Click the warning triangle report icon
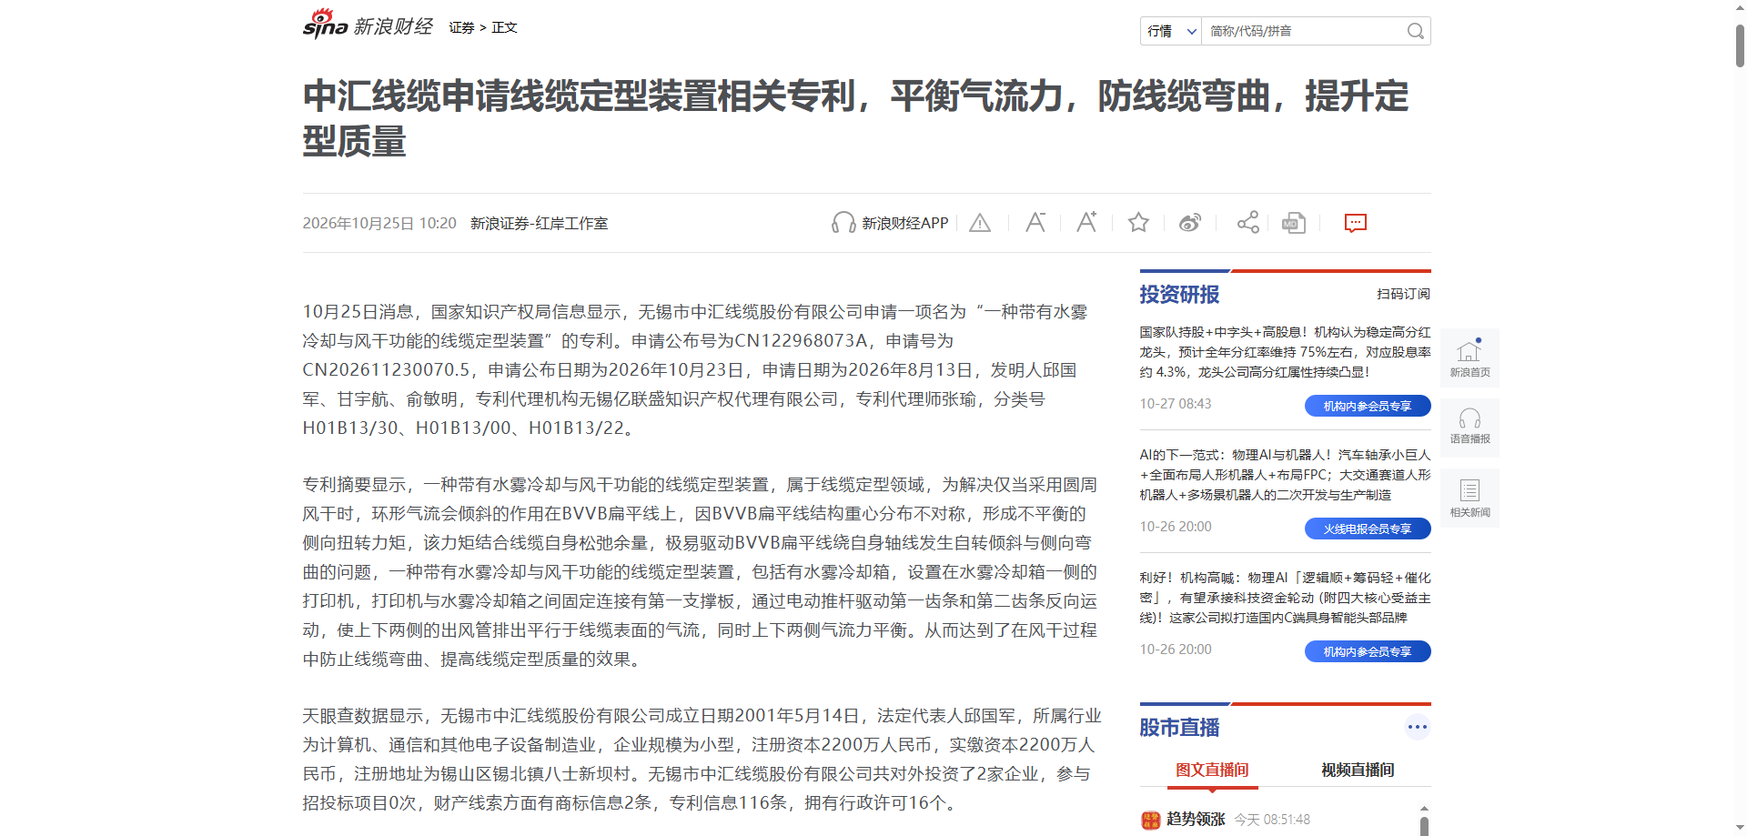 [x=980, y=223]
